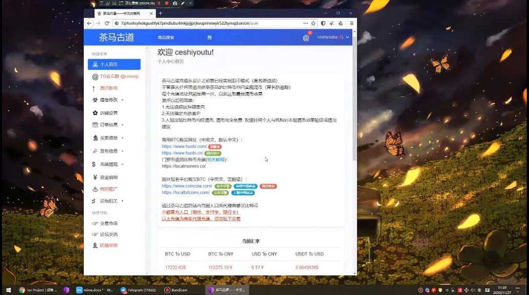Image resolution: width=529 pixels, height=295 pixels.
Task: Take a screenshot with the recorder camera icon
Action: click(175, 3)
